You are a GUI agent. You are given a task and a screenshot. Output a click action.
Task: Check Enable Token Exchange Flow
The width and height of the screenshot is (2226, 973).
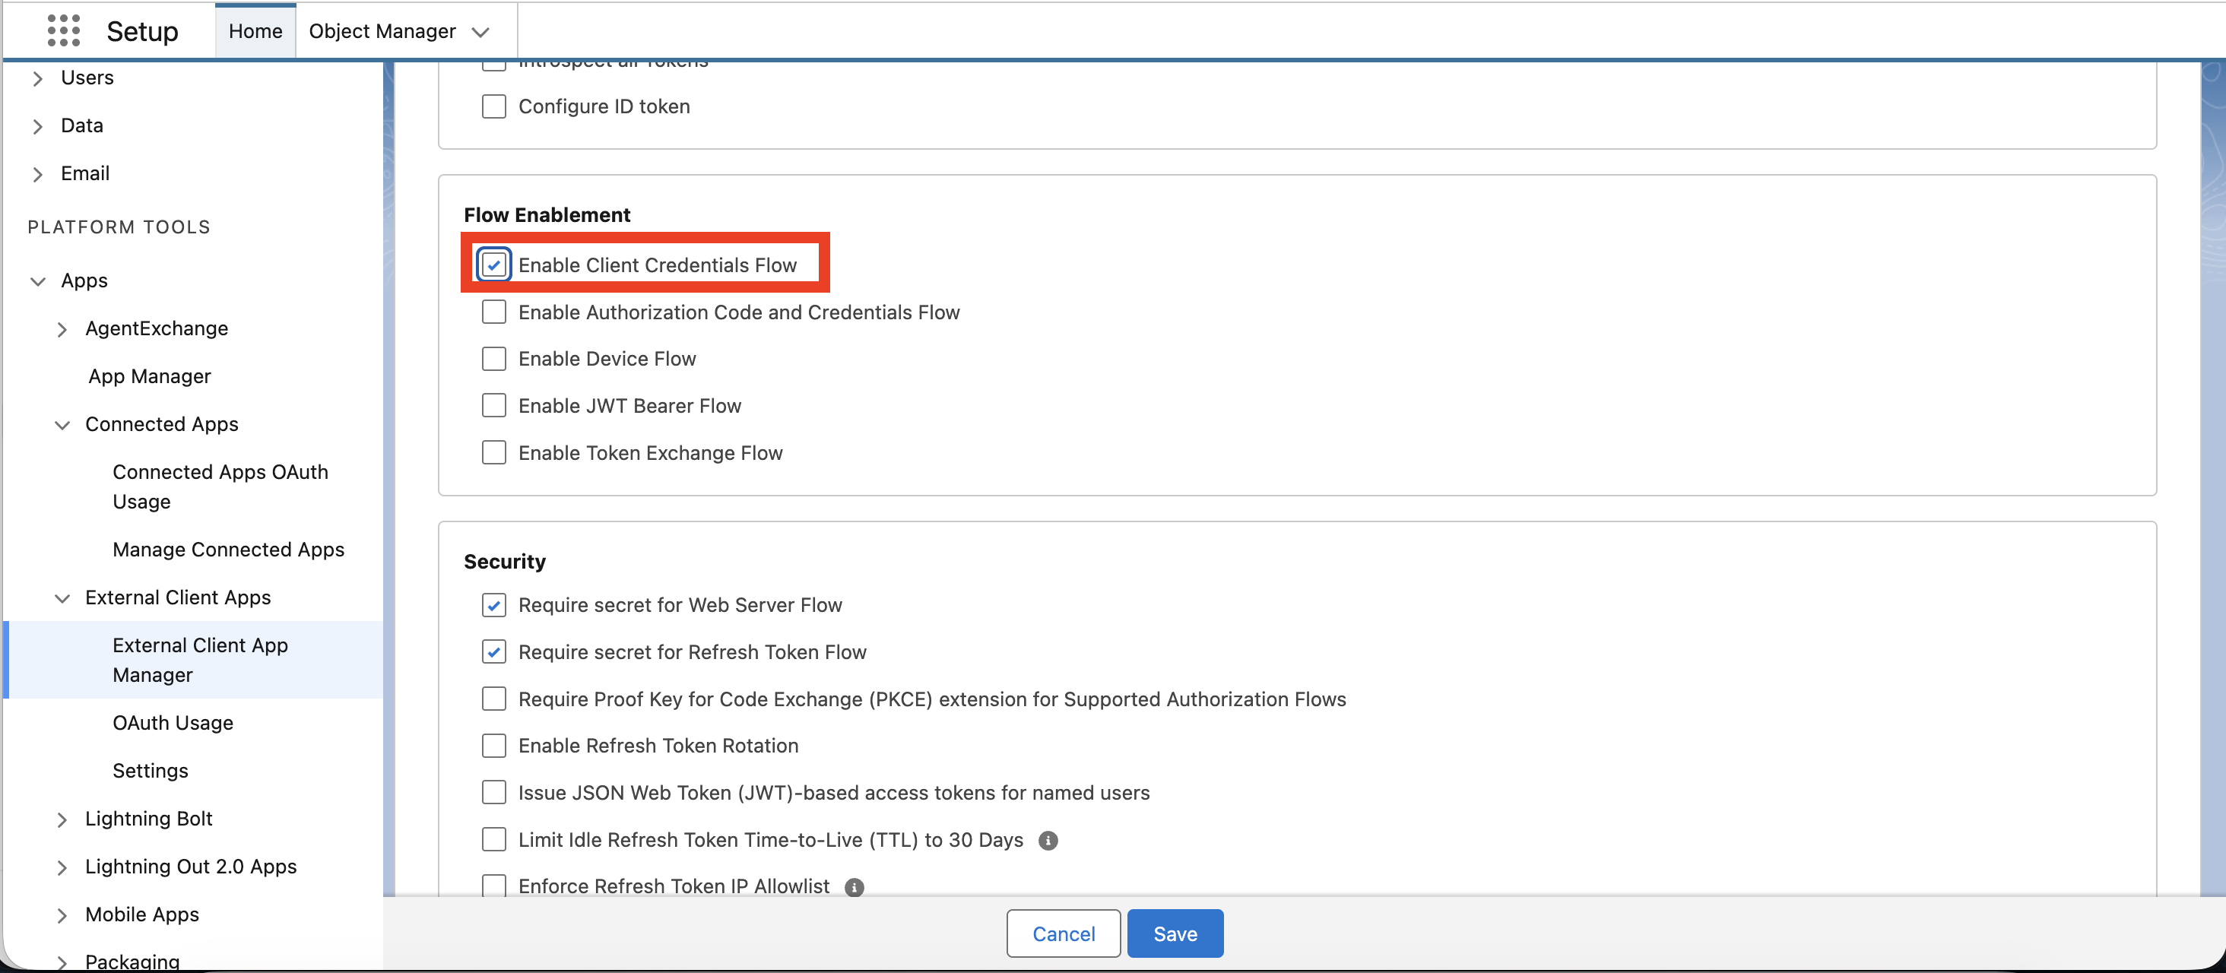493,453
